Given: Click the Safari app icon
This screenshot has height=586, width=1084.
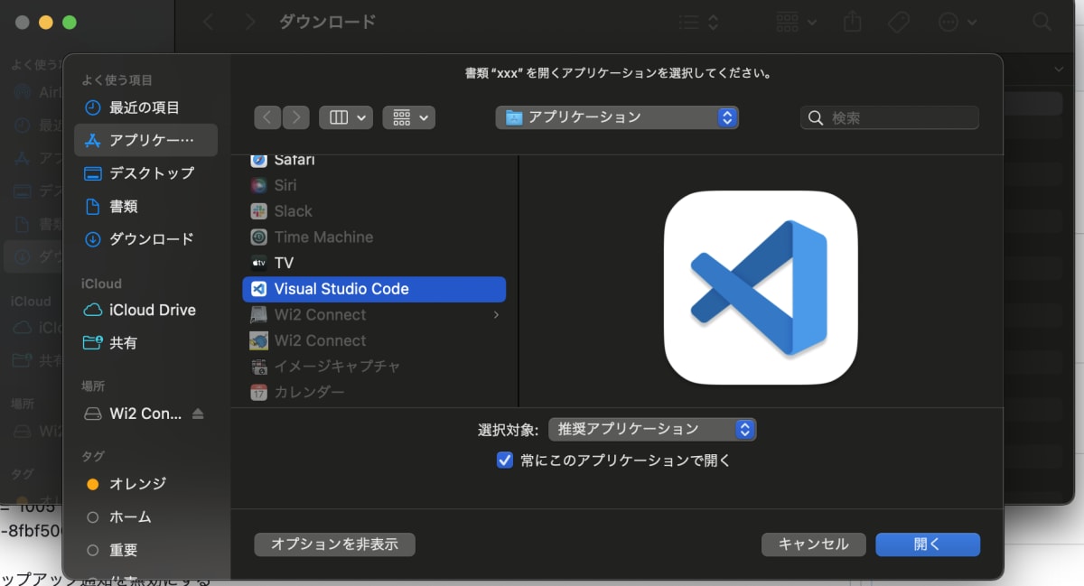Looking at the screenshot, I should (x=259, y=160).
